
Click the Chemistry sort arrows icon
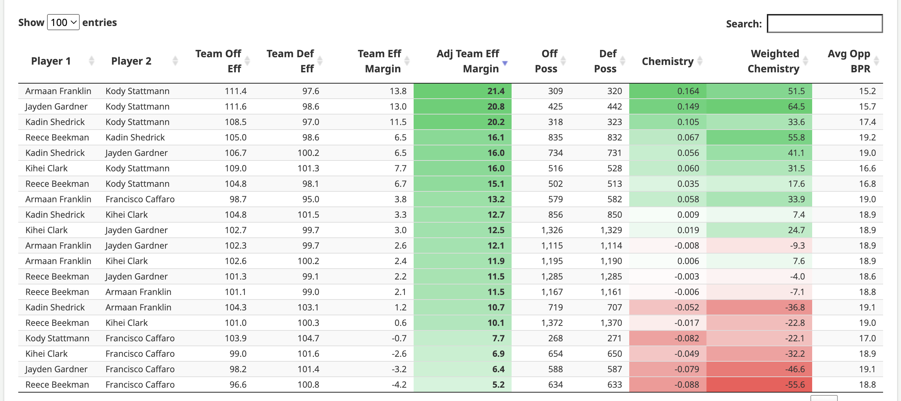point(700,61)
